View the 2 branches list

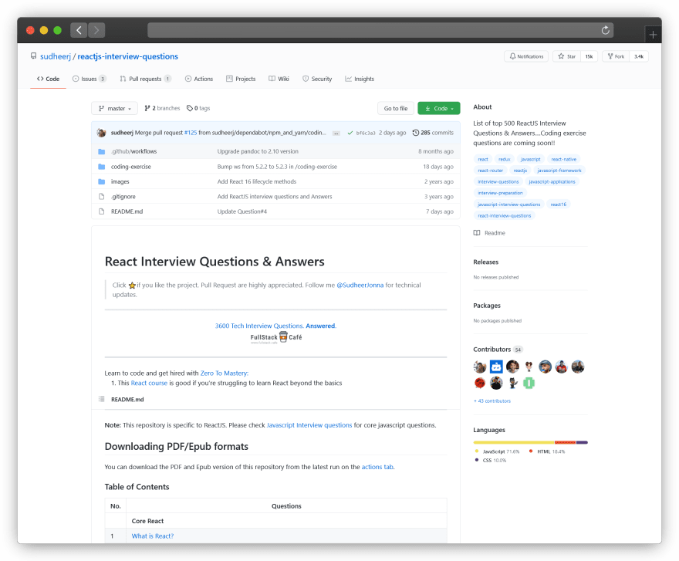(162, 108)
